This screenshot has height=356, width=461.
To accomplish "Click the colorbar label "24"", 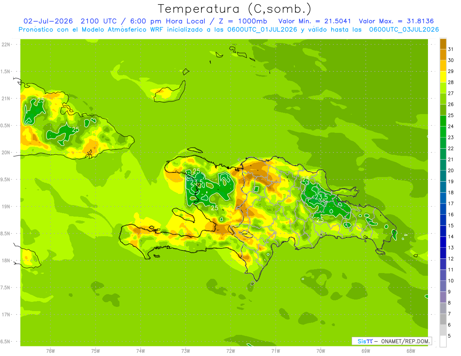I will 451,126.
